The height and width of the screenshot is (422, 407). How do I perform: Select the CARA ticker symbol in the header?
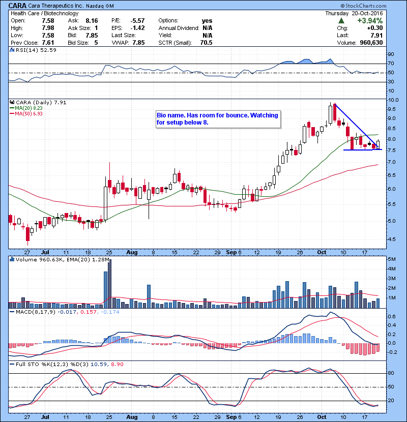pos(17,6)
